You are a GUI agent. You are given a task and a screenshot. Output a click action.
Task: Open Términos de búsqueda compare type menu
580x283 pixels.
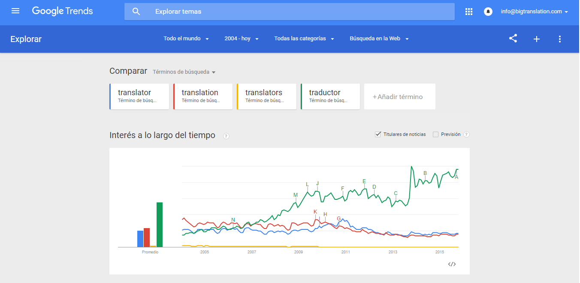click(x=184, y=72)
